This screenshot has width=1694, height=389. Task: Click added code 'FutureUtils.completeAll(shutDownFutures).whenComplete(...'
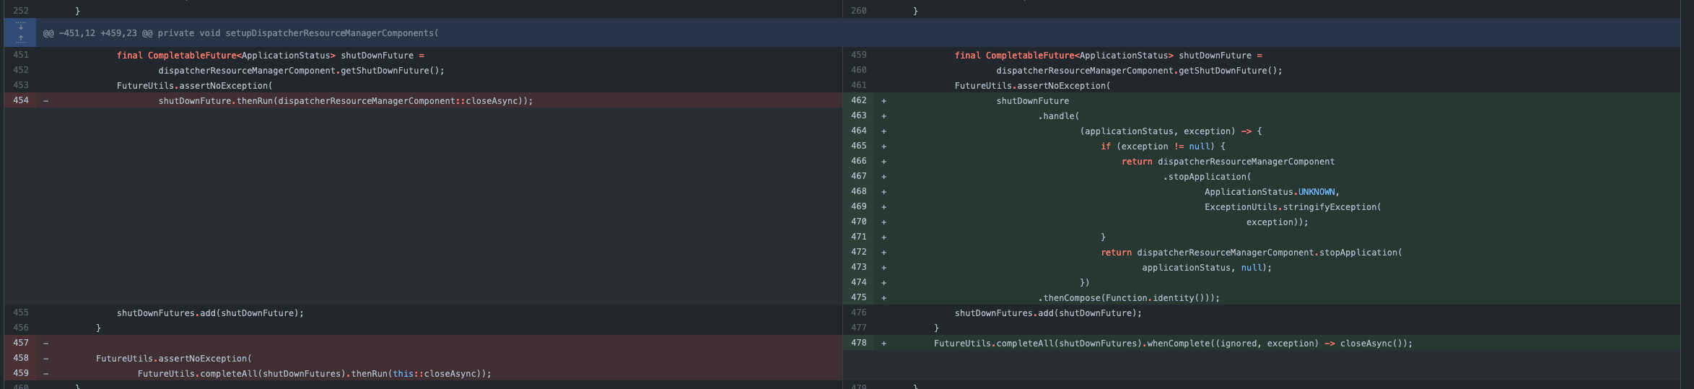click(x=1174, y=344)
